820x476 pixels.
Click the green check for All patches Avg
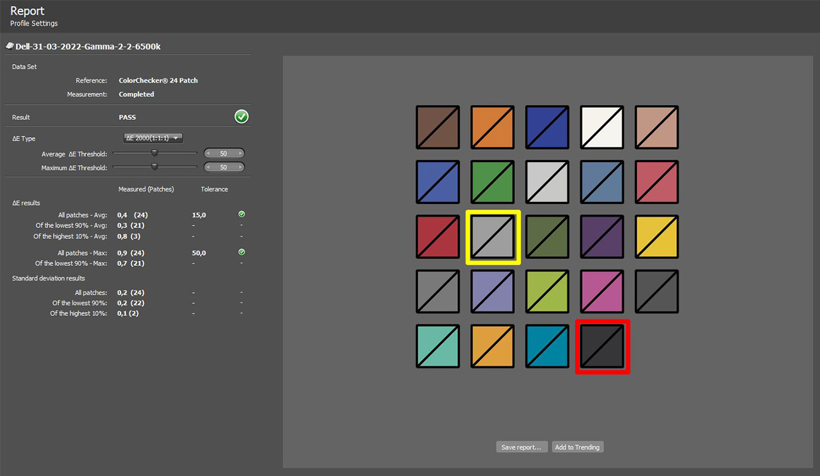coord(242,215)
